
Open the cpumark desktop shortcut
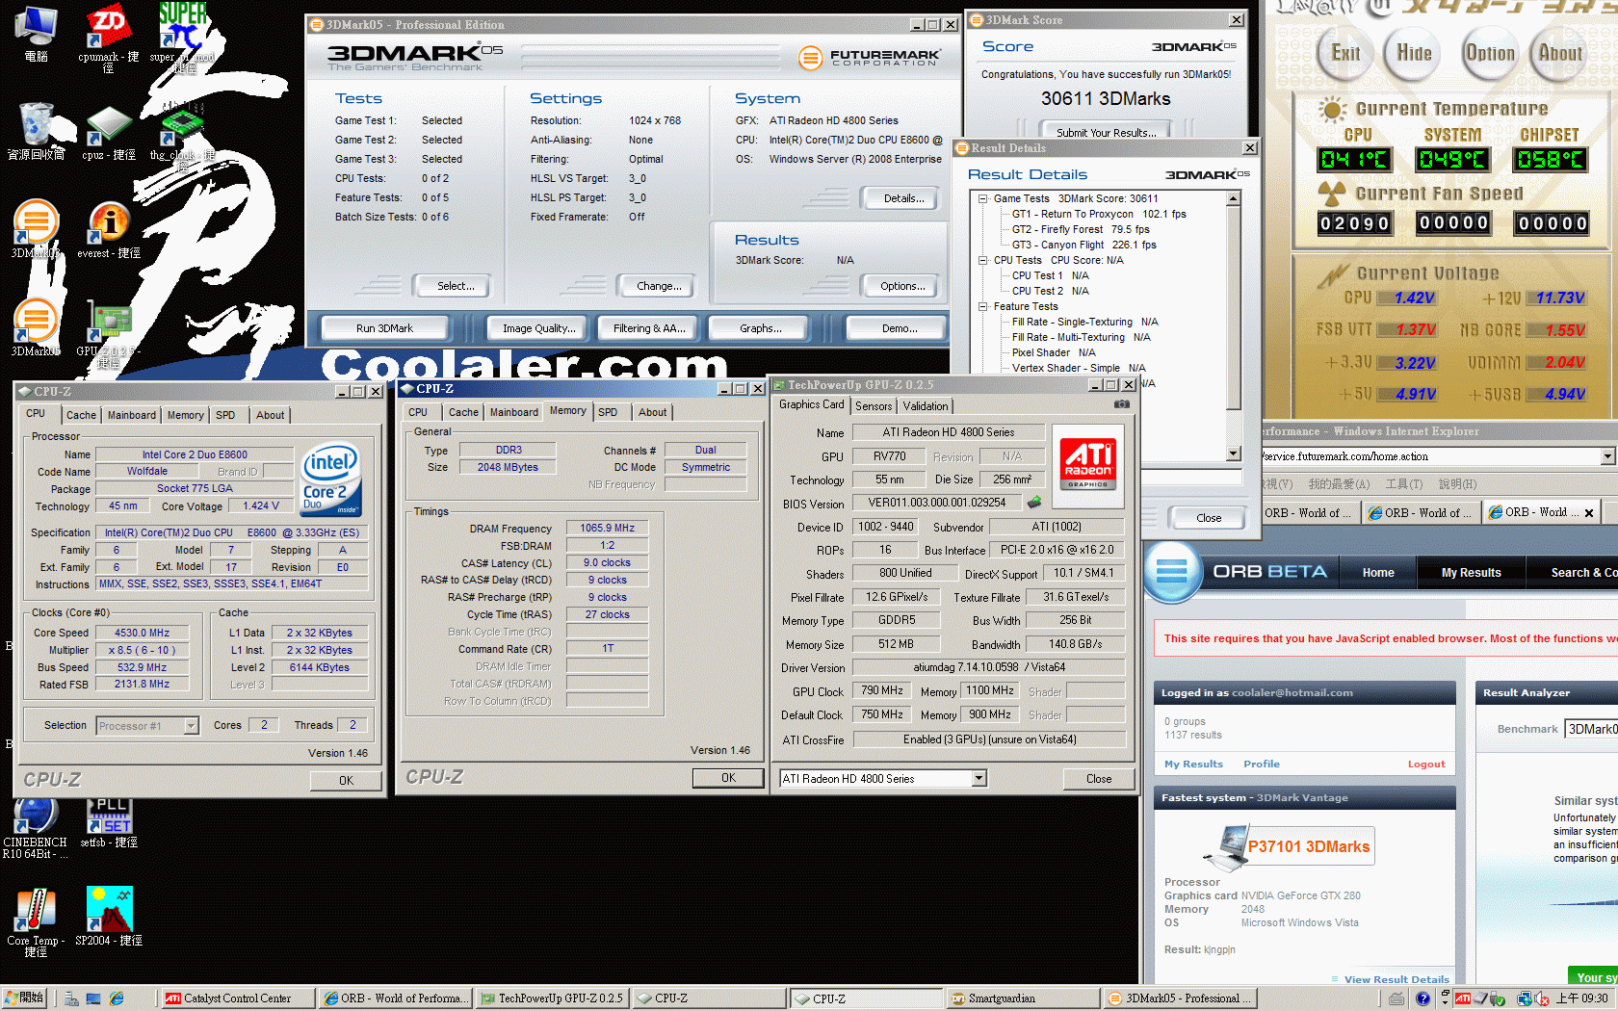click(x=108, y=39)
